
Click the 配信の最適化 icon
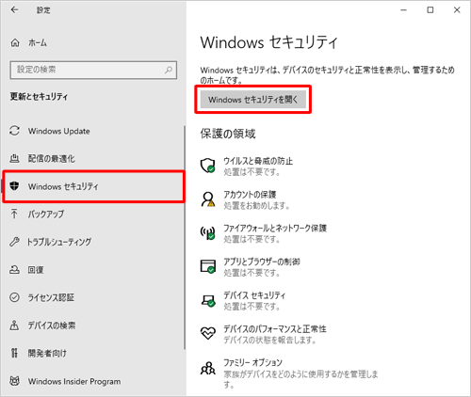(x=14, y=159)
